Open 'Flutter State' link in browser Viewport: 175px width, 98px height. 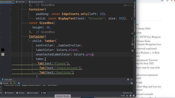pos(143,41)
